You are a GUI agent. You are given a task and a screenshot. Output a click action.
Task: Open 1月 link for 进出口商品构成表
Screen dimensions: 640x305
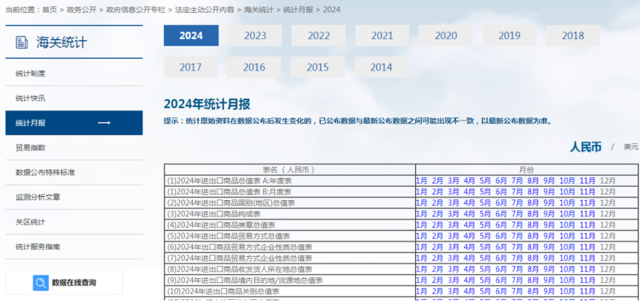point(421,214)
